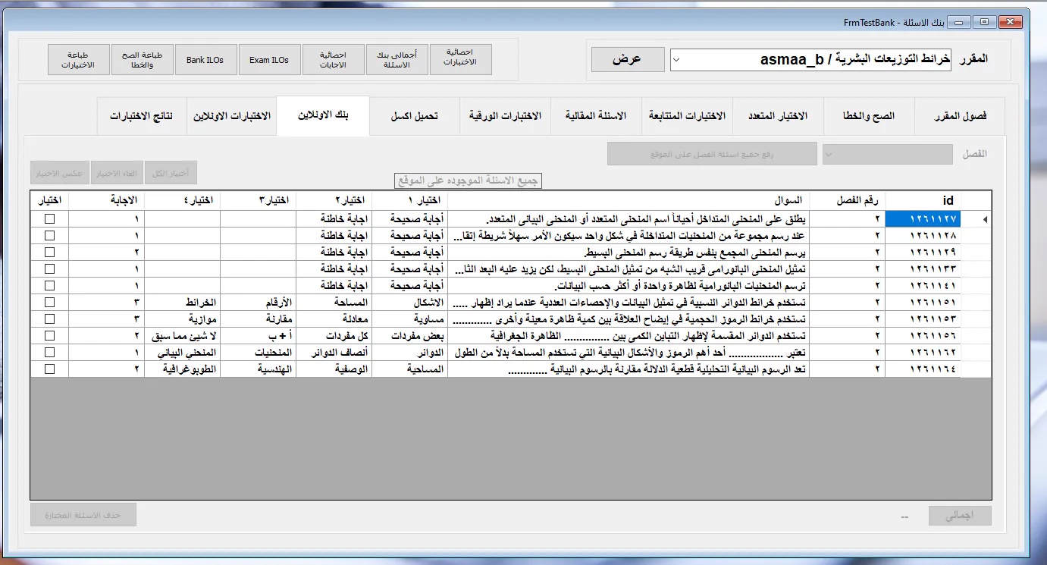This screenshot has height=565, width=1047.
Task: Open the المقرر course dropdown
Action: click(677, 59)
